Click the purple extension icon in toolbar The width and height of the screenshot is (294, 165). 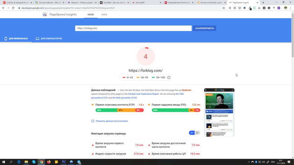[279, 8]
